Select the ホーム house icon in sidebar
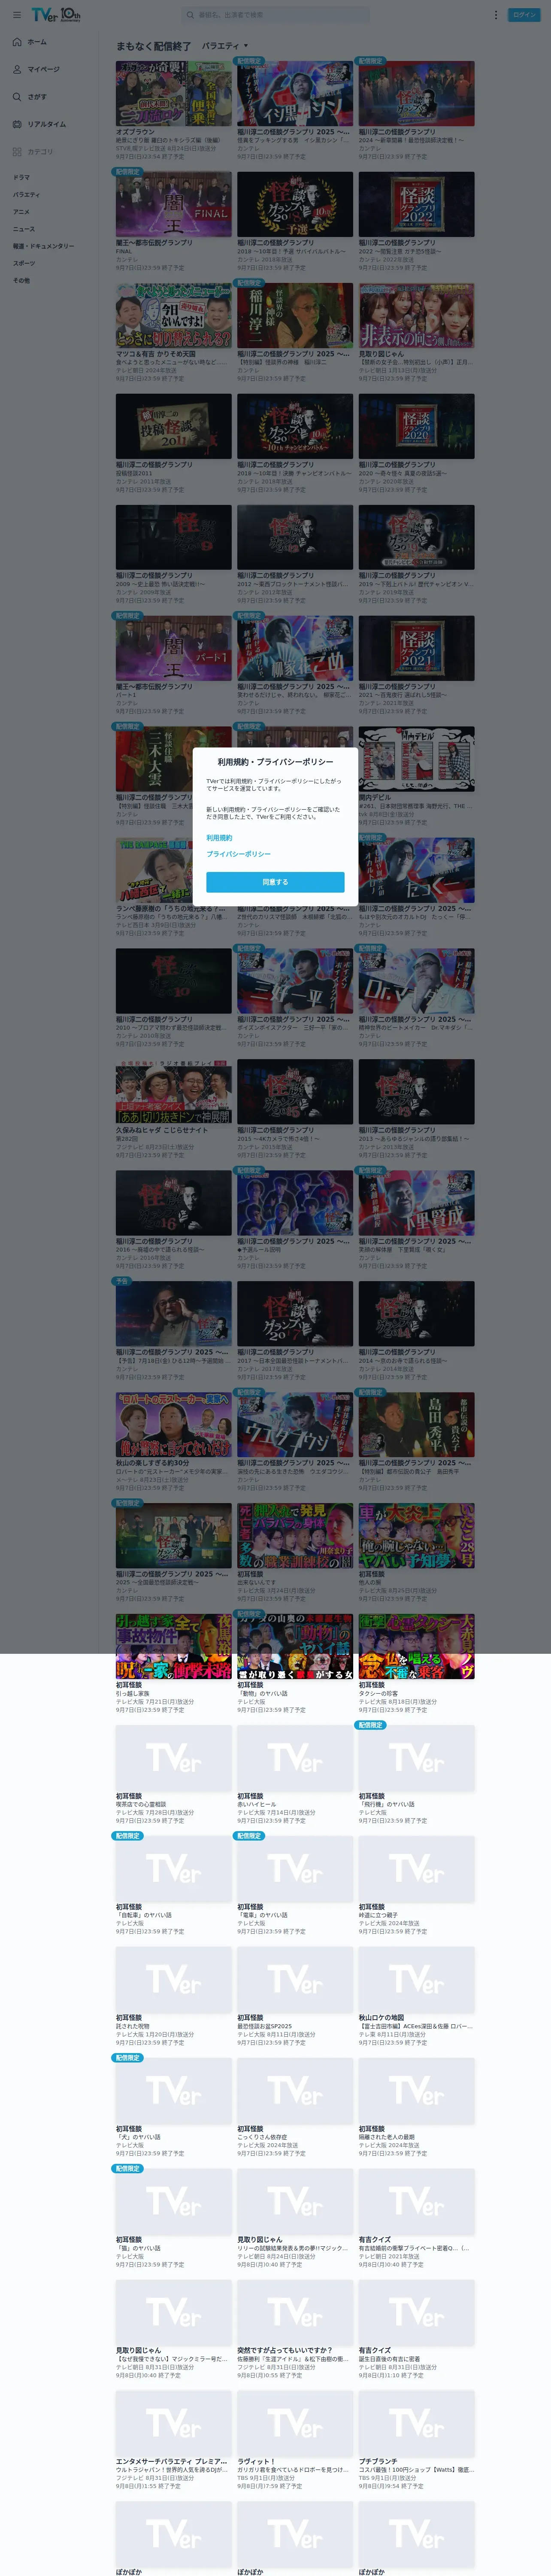The height and width of the screenshot is (2576, 551). coord(17,42)
